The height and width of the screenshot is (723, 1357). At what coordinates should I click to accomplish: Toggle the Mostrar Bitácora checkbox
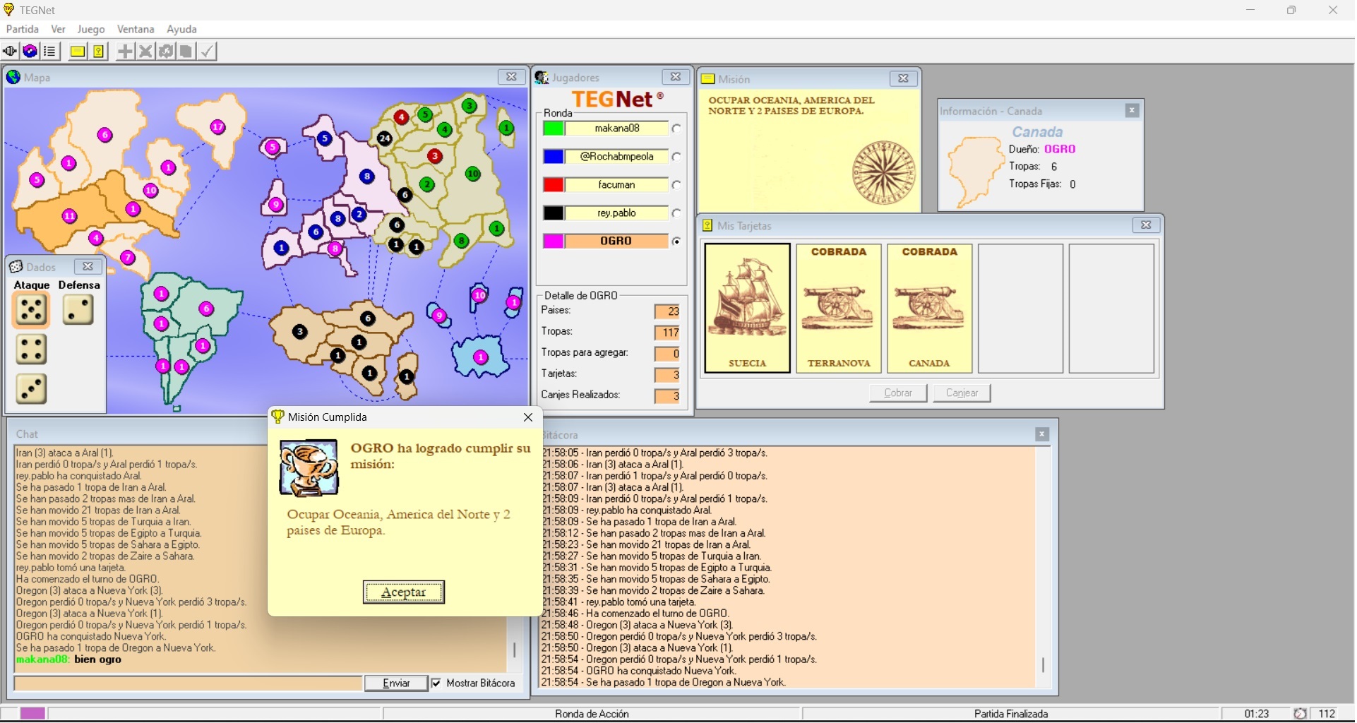click(x=436, y=683)
